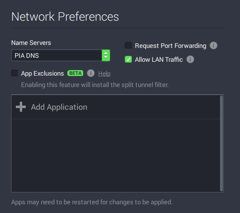Click info icon beside Request Port Forwarding
Viewport: 240px width, 213px height.
point(213,46)
